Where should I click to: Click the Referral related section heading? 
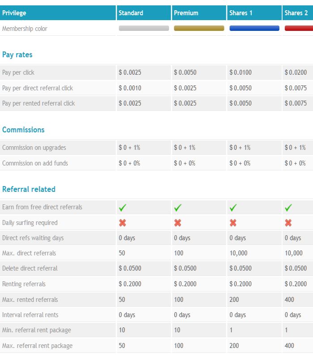point(29,189)
